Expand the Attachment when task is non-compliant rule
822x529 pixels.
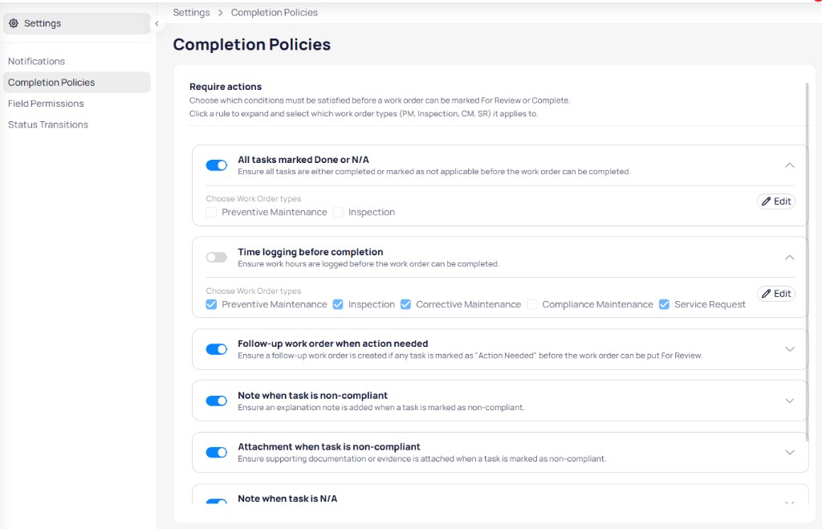(790, 453)
